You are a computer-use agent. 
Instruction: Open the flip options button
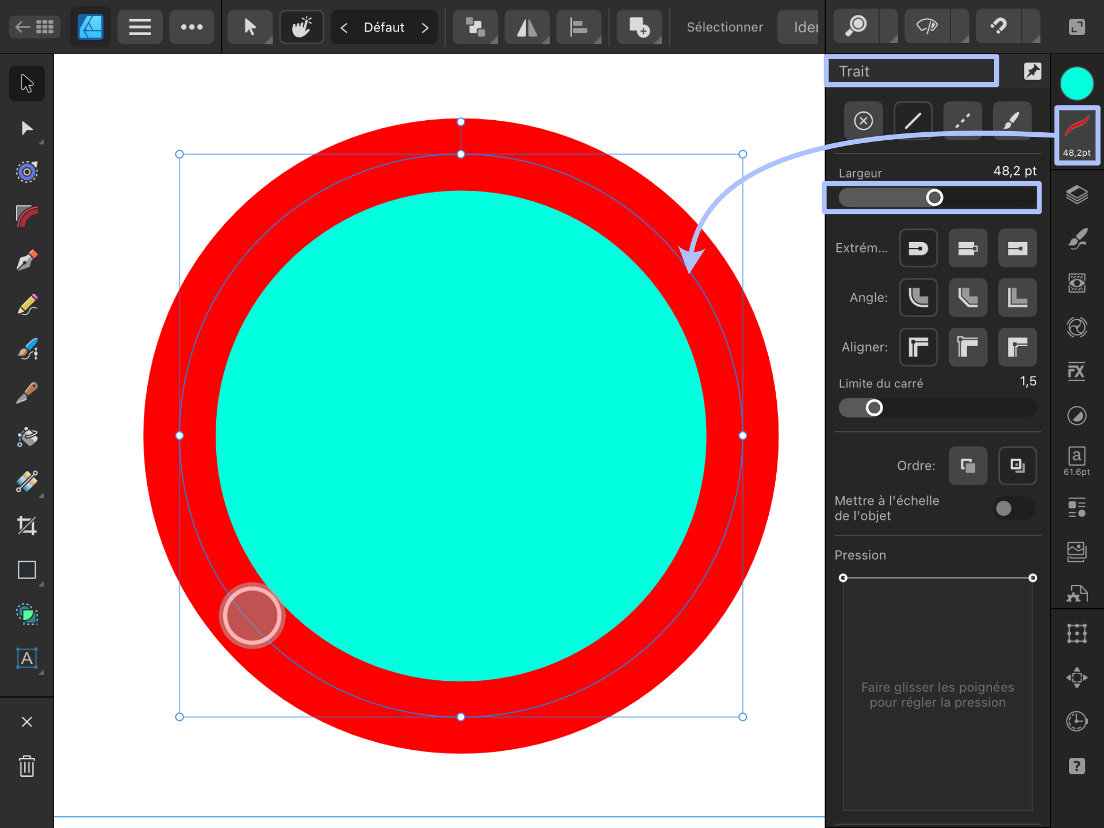pyautogui.click(x=527, y=27)
